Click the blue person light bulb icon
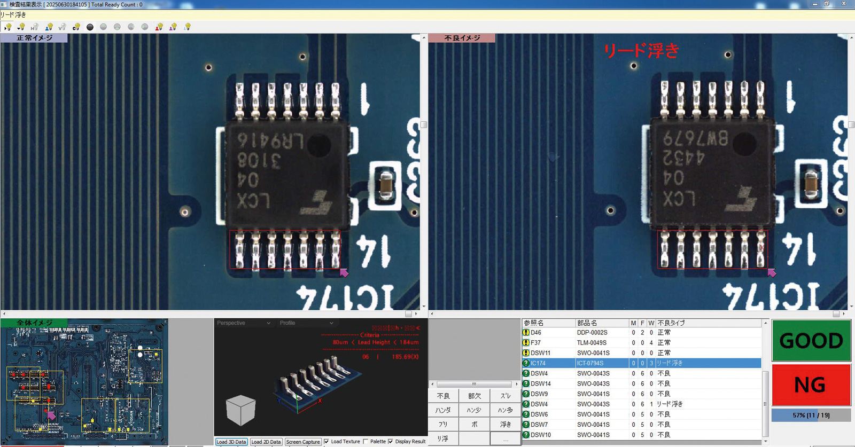Screen dimensions: 855x447 tap(49, 27)
